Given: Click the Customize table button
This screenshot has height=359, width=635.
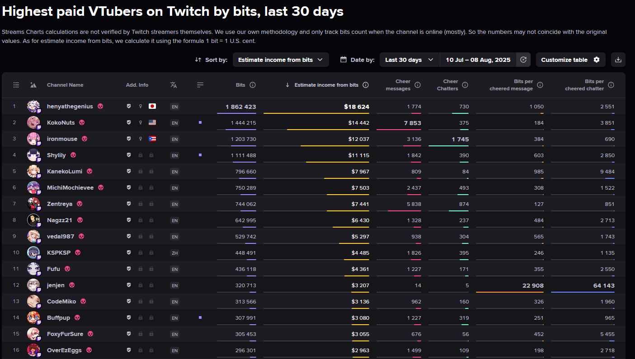Looking at the screenshot, I should 570,60.
